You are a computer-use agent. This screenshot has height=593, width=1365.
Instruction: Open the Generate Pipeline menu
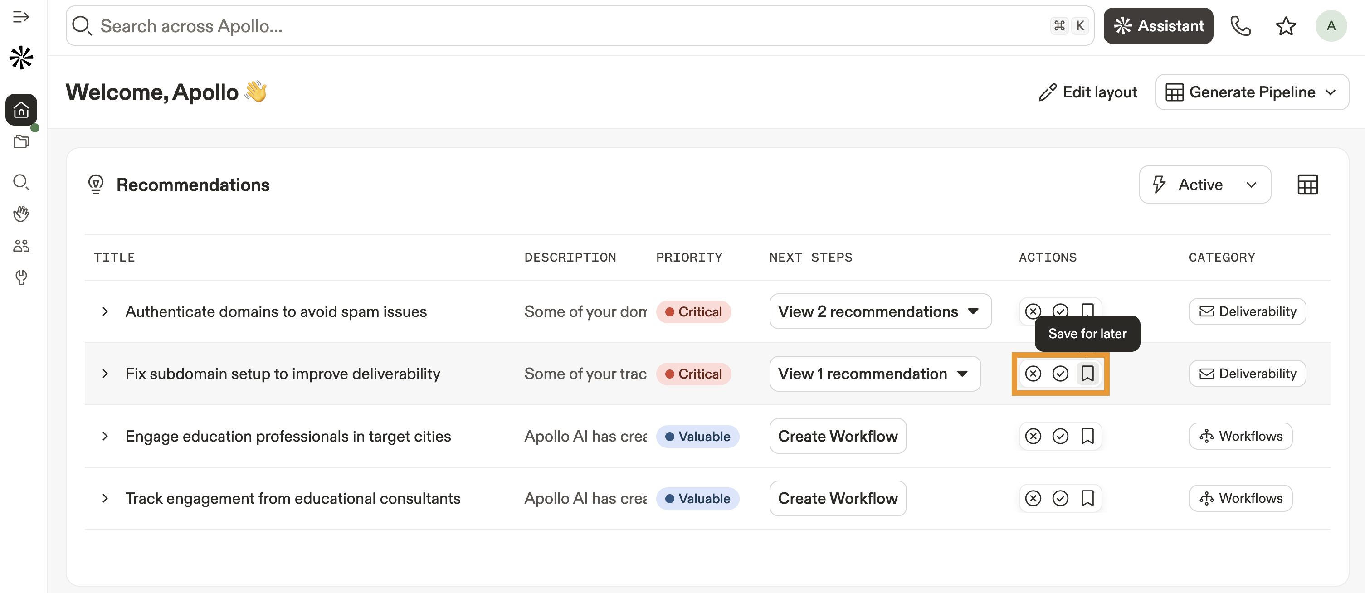(x=1252, y=92)
